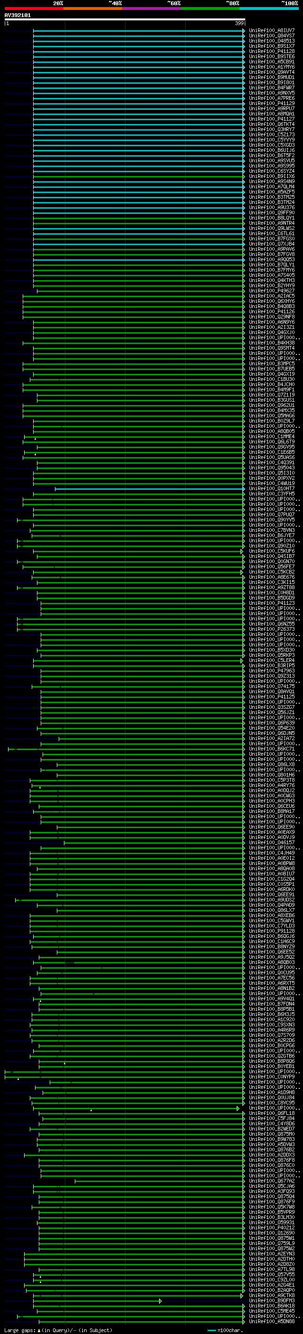Select the UniRef100_Q5MAG6 label
Screen dimensions: 303x1334
tap(272, 415)
